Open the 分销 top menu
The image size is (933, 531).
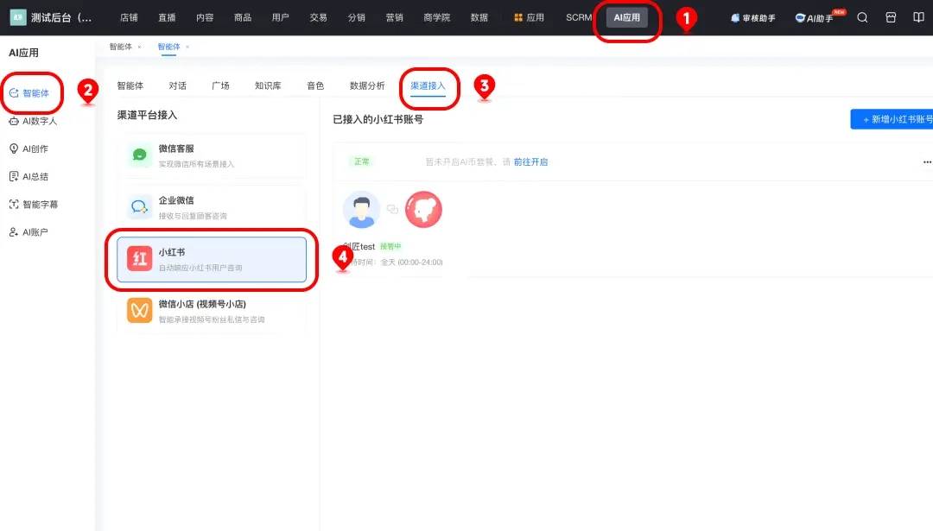point(357,18)
